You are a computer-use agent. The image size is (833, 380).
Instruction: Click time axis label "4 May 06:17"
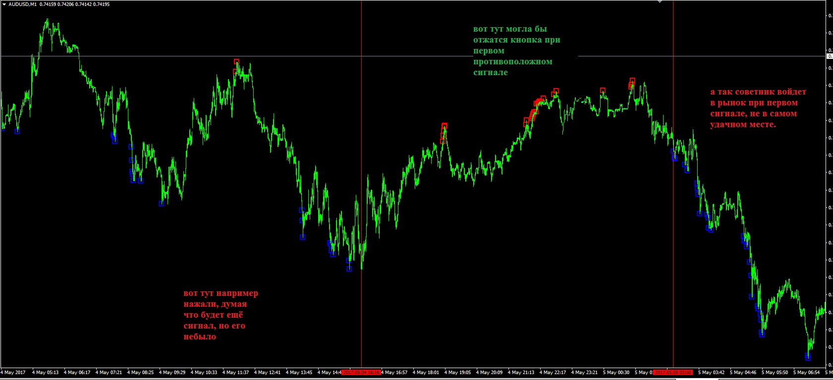[x=77, y=373]
